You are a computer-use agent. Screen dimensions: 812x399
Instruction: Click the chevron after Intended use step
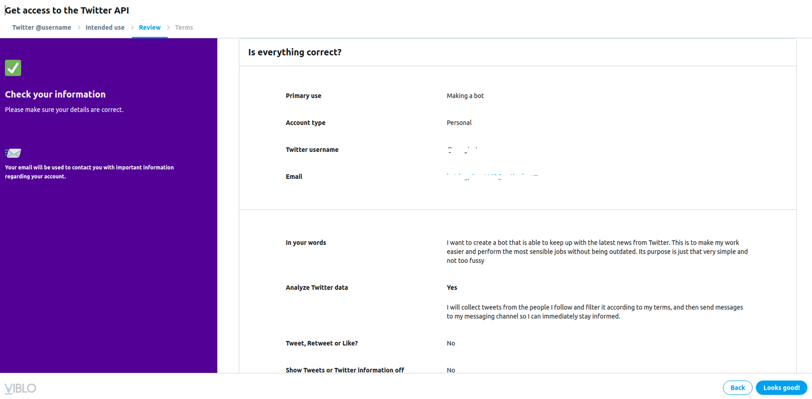click(x=132, y=28)
